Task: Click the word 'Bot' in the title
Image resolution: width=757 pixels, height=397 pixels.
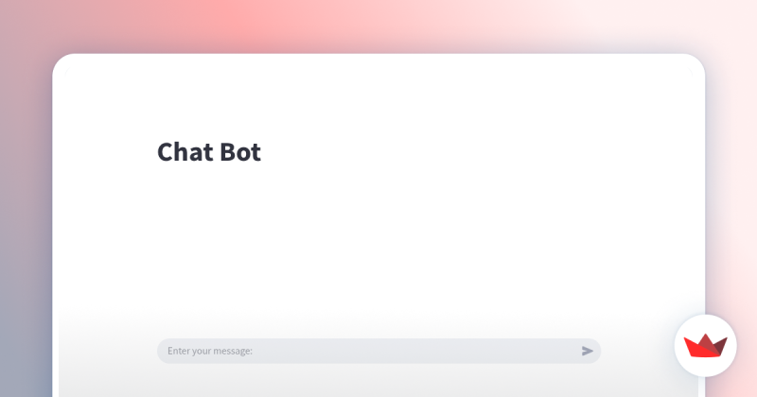Action: (x=240, y=152)
